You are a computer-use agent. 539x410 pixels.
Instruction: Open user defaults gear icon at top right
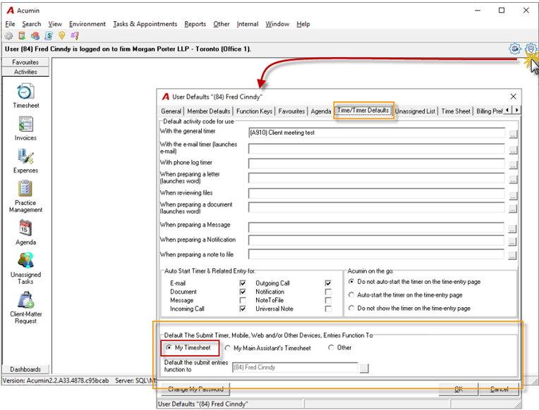coord(531,49)
